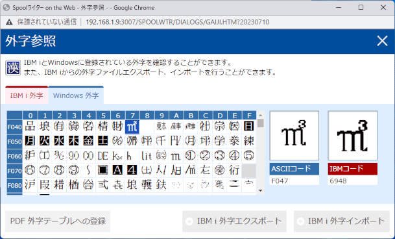The image size is (395, 239).
Task: Click column header 0 of glyph table
Action: pos(30,116)
